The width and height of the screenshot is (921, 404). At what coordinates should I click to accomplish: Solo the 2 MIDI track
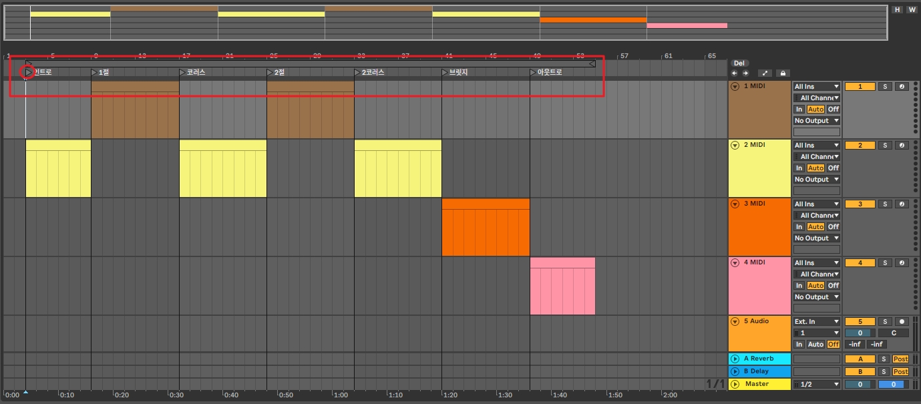[x=884, y=146]
